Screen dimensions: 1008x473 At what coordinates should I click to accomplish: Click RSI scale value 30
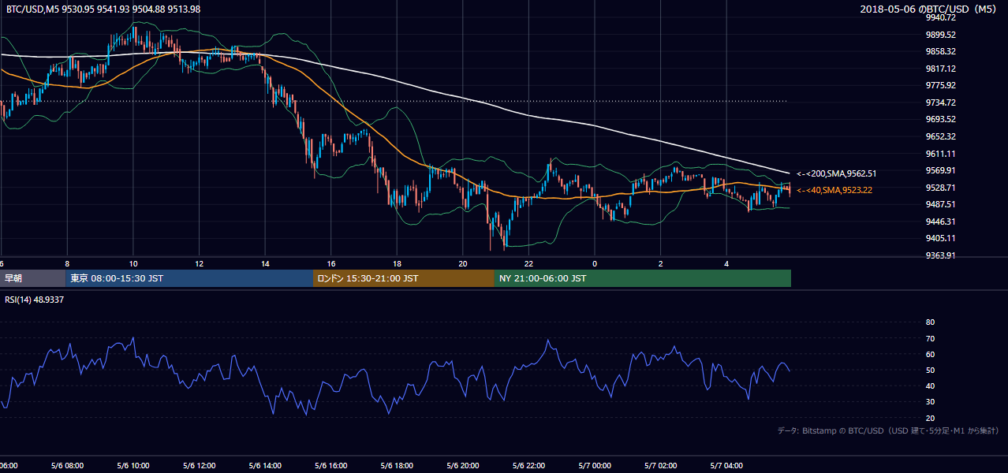point(930,402)
